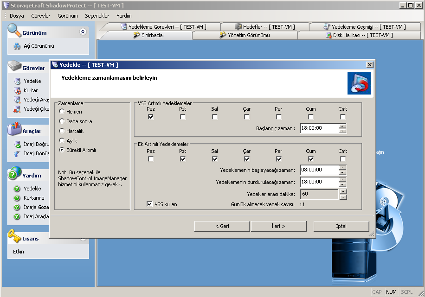
Task: Click the İmaj Araçları help icon
Action: (17, 216)
